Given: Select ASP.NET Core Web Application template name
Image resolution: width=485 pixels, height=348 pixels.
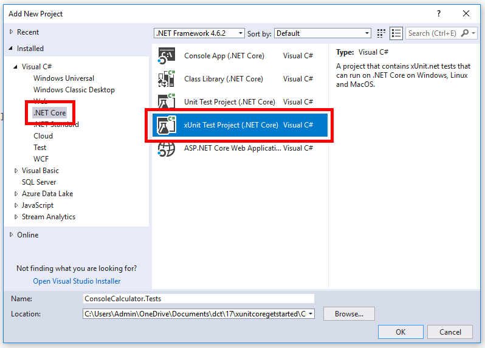Looking at the screenshot, I should 233,148.
